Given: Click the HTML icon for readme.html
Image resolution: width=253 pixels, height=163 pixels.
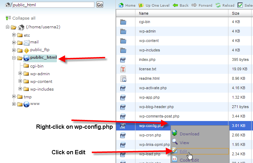Looking at the screenshot, I should point(123,79).
